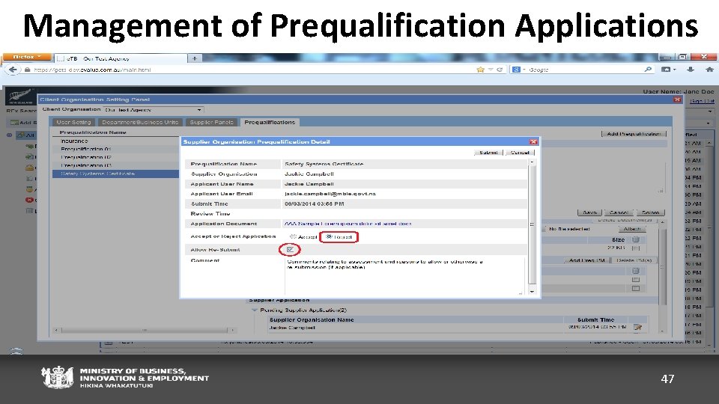Open a new browser tab with plus button

[195, 58]
